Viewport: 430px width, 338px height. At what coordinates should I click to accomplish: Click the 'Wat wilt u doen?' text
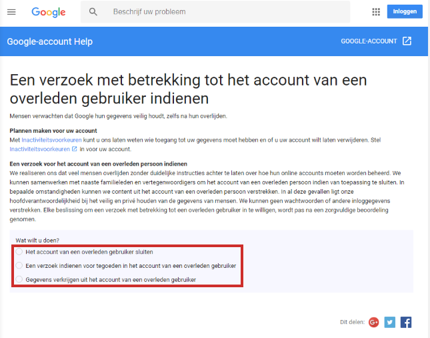[37, 240]
